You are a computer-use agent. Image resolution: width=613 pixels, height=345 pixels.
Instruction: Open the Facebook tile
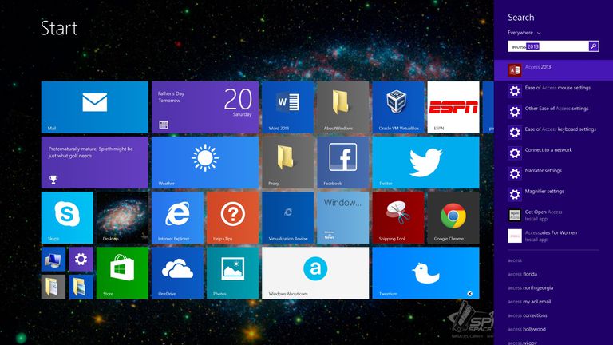(343, 162)
